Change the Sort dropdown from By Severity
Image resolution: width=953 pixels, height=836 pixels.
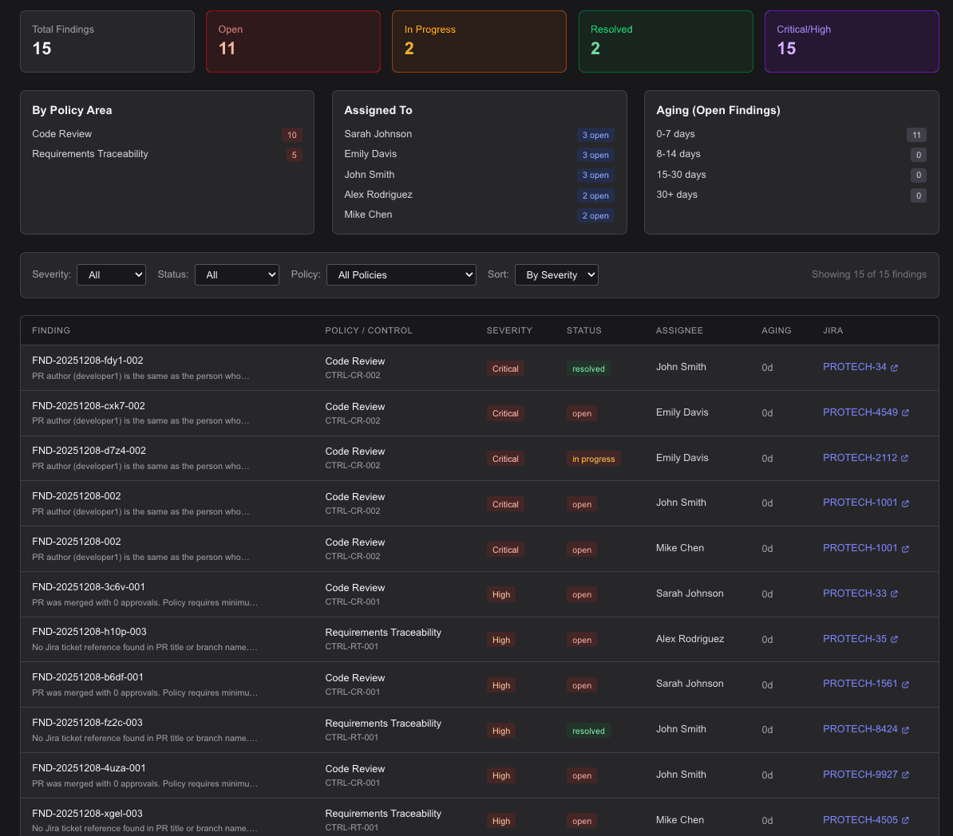coord(556,274)
